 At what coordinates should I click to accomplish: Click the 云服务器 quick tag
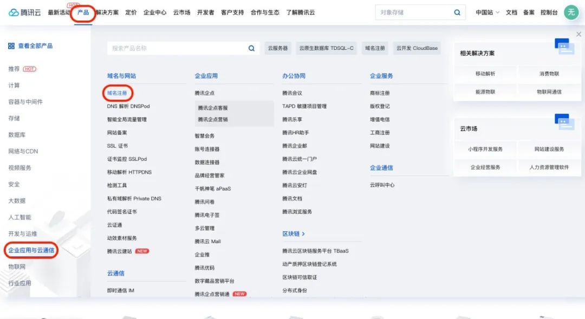(x=278, y=48)
